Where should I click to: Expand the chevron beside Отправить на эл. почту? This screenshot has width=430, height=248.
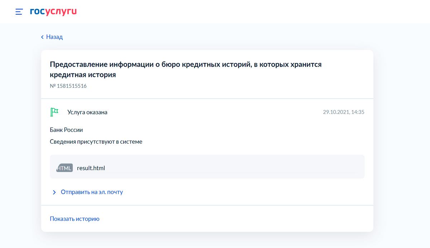[x=54, y=192]
